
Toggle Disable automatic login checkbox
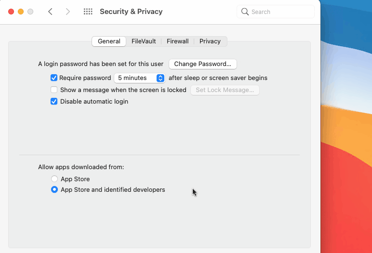coord(54,101)
